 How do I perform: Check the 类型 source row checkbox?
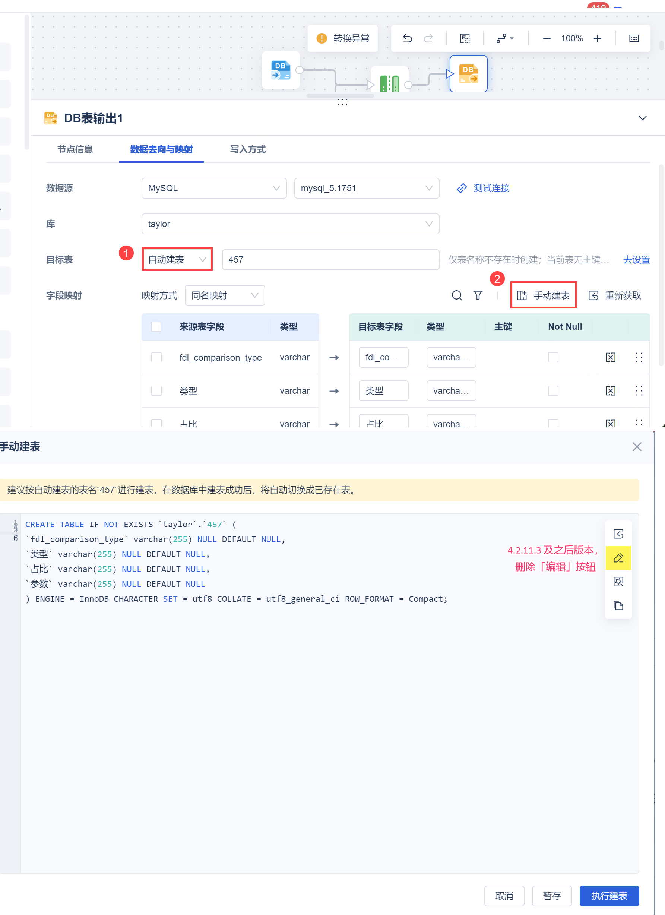156,390
